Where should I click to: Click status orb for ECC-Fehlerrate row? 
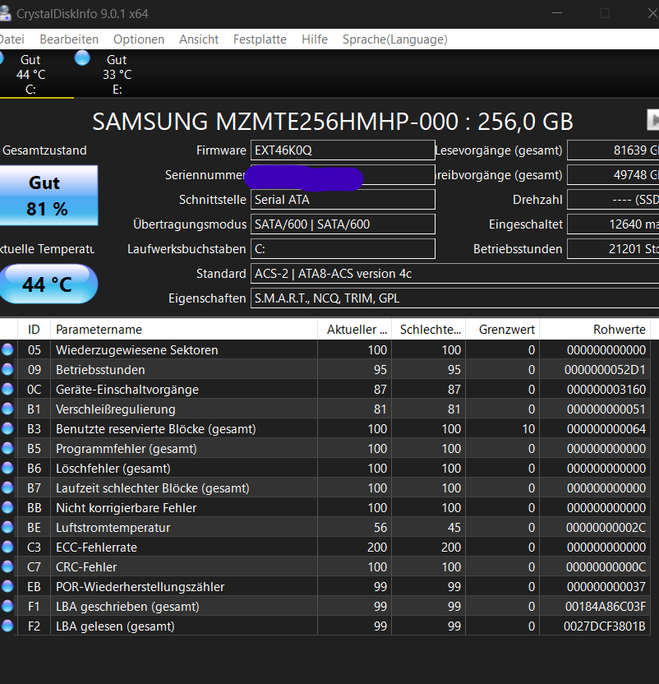click(x=7, y=547)
